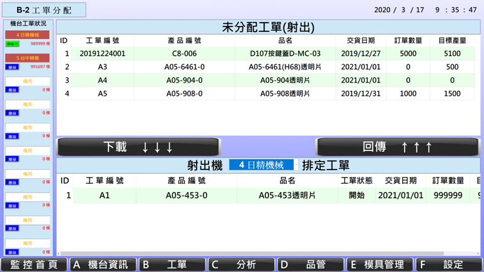
Task: Select machine 5 台中精機 in the sidebar
Action: [x=27, y=58]
